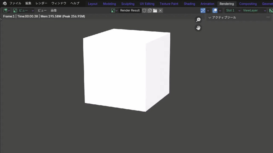Open the ViewLayer selector dropdown

click(x=255, y=11)
